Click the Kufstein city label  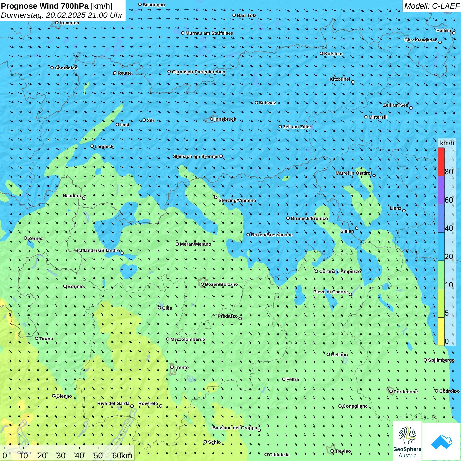click(x=334, y=54)
